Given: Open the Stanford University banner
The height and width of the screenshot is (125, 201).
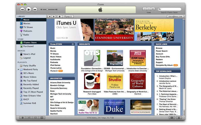Looking at the screenshot, I should coord(114,30).
